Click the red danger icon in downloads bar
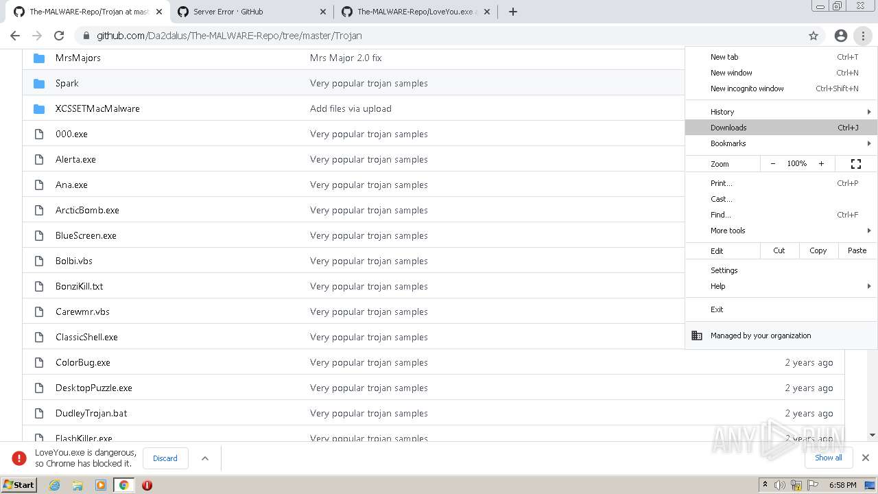The height and width of the screenshot is (494, 878). 19,458
